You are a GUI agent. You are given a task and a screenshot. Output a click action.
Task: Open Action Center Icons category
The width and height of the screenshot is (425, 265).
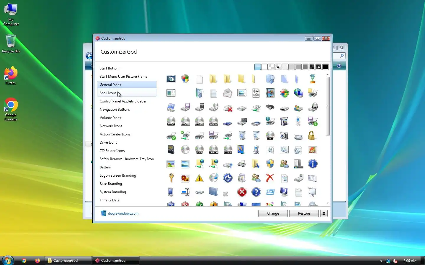pos(127,134)
